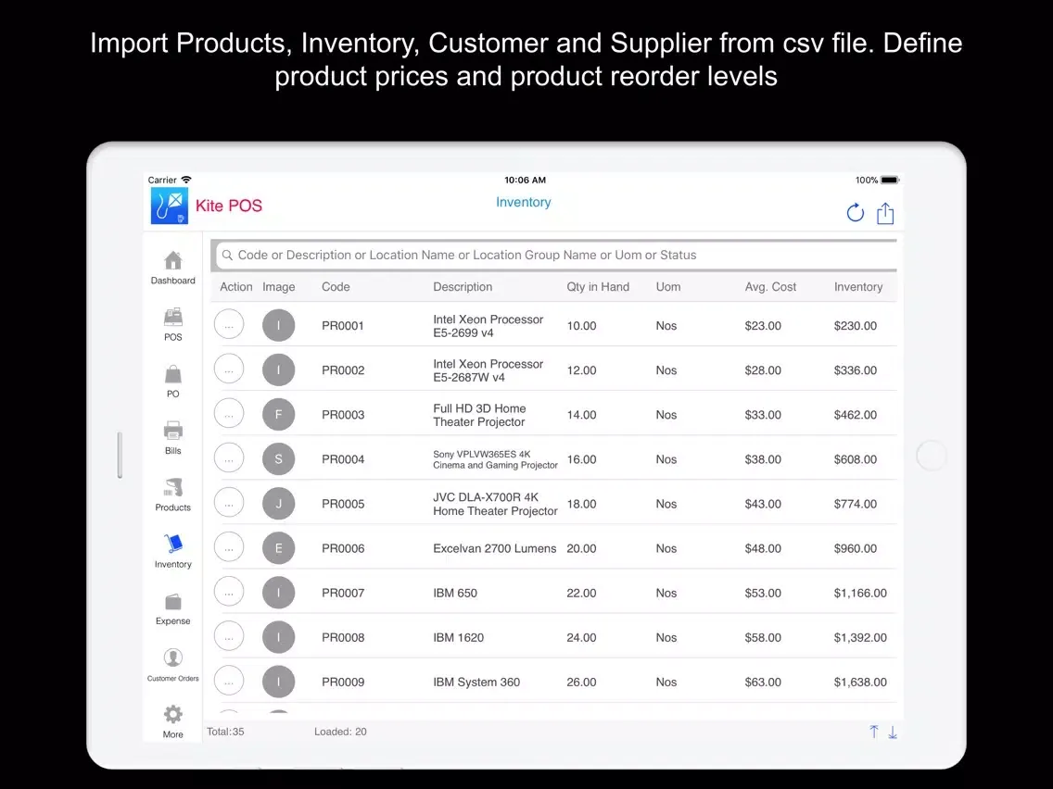This screenshot has width=1053, height=789.
Task: Focus the inventory search field
Action: click(x=556, y=255)
